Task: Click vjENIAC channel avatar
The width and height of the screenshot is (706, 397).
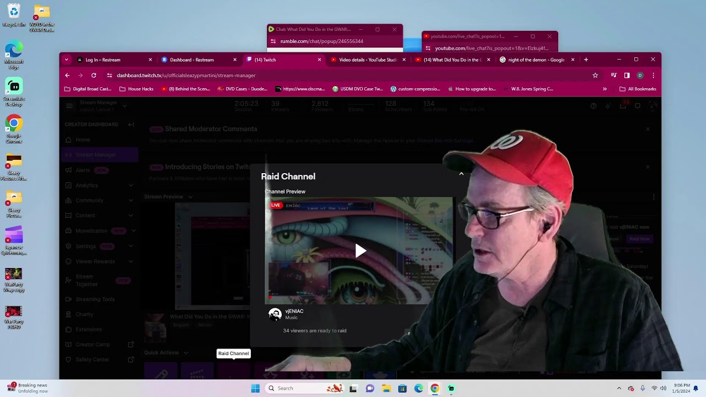Action: pyautogui.click(x=275, y=314)
